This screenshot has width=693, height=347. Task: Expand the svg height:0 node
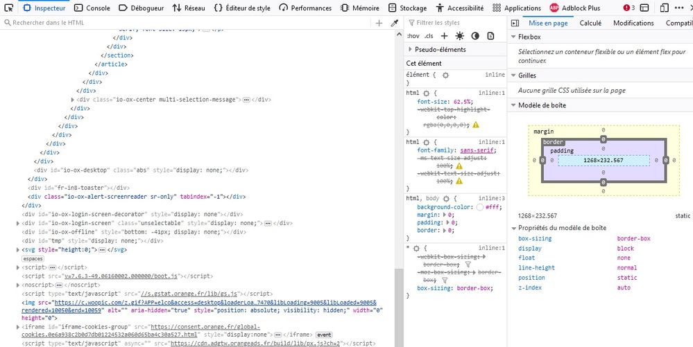click(x=17, y=250)
